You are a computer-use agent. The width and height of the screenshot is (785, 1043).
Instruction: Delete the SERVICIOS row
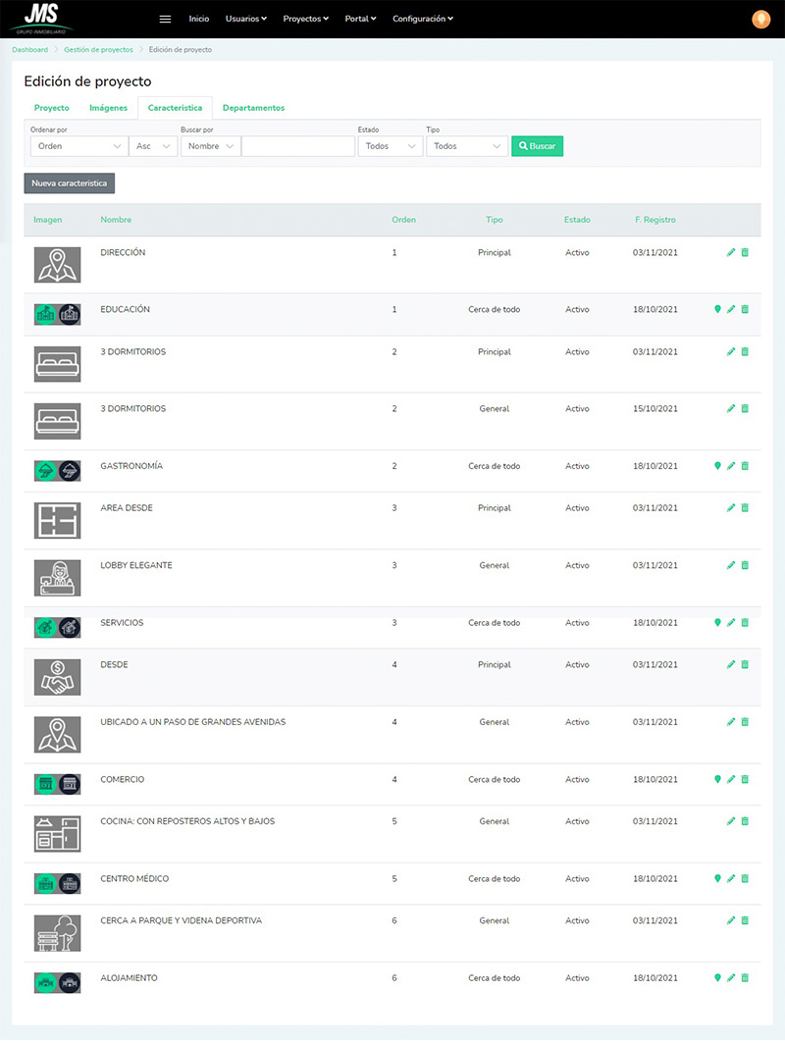(745, 623)
